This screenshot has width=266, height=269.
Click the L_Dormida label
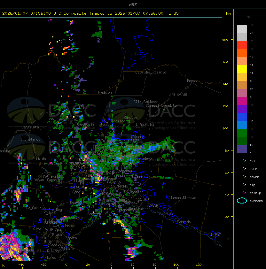tap(182, 222)
